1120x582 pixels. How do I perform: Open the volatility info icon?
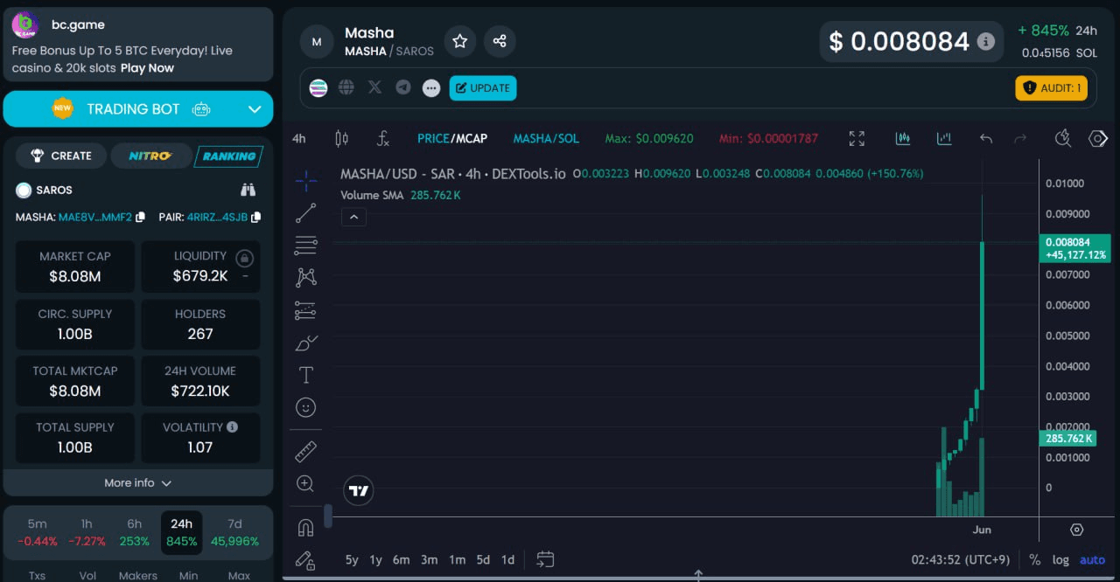coord(233,427)
